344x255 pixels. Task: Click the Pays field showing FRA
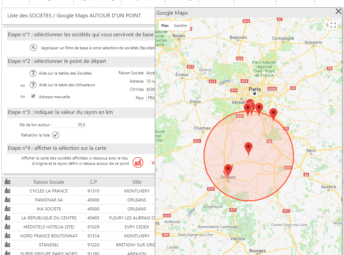click(x=151, y=98)
